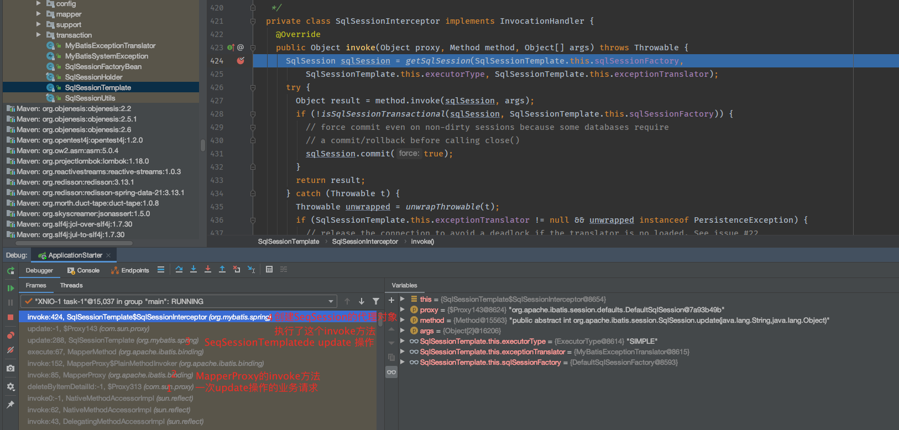899x430 pixels.
Task: Select frame update:288 SqlSessionTemplate
Action: [113, 340]
